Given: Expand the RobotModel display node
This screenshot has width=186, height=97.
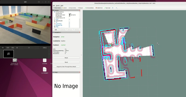Looking at the screenshot, I should point(53,21).
